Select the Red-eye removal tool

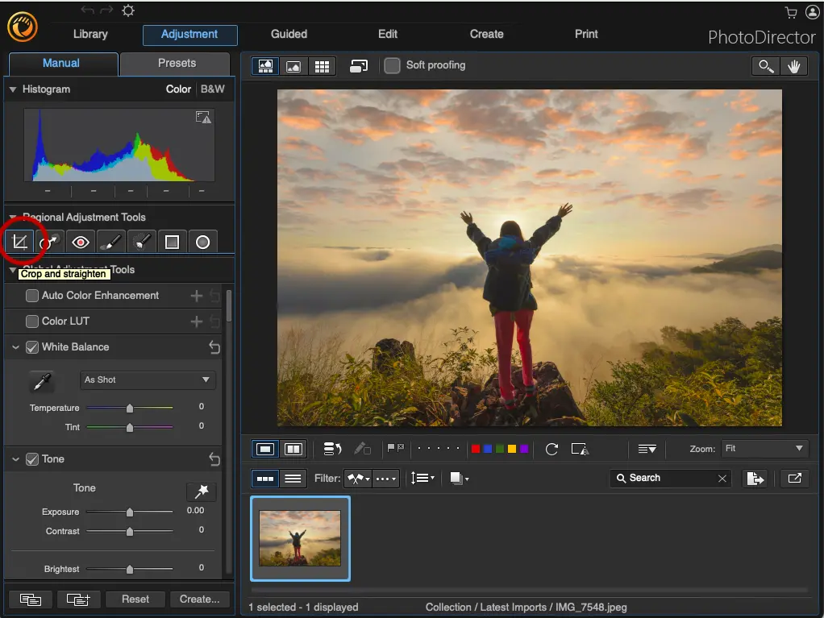(80, 241)
